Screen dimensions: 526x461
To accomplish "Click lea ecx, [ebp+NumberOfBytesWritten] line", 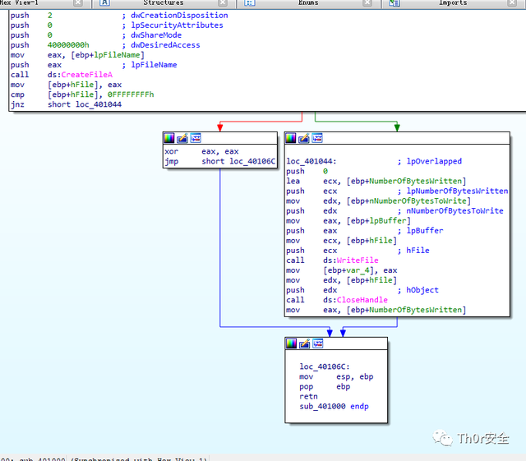I will [x=376, y=181].
